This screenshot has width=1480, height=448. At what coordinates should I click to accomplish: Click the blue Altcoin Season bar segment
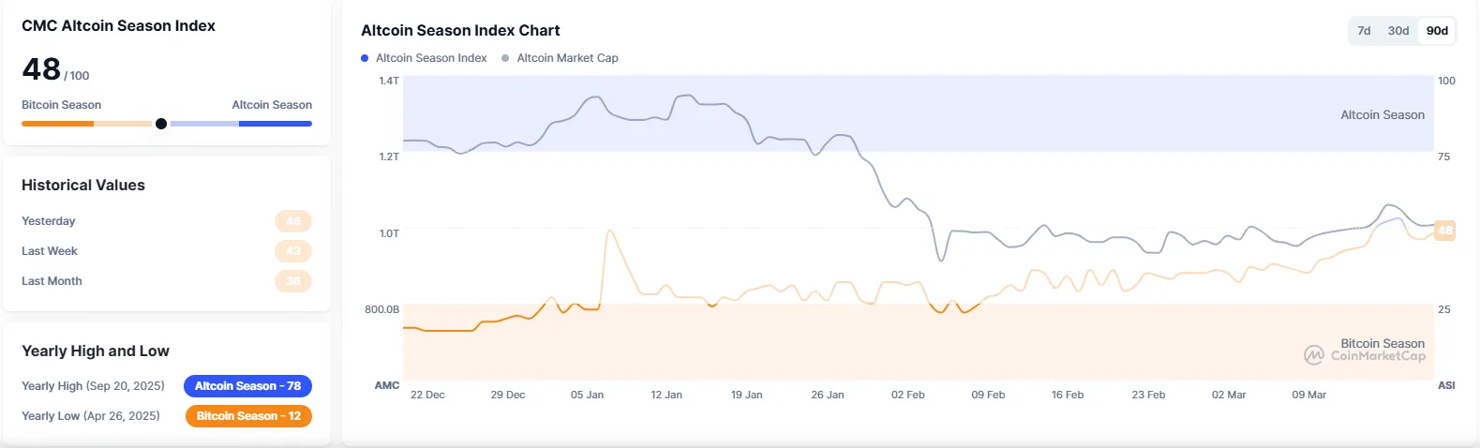(x=275, y=124)
